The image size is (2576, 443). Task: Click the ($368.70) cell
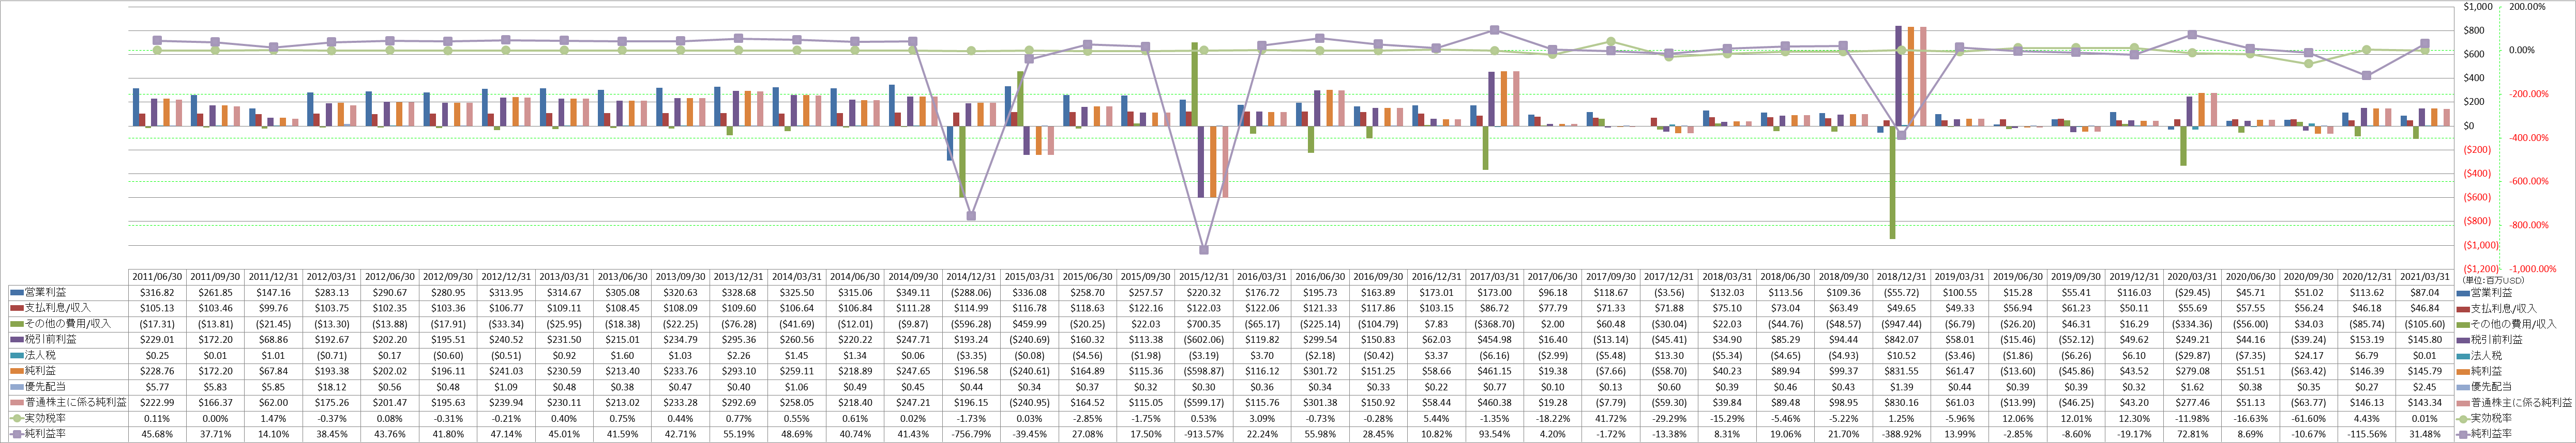click(x=1494, y=324)
